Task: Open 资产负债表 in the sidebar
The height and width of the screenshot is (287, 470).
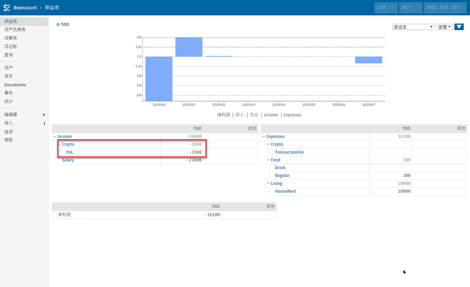Action: click(x=15, y=30)
